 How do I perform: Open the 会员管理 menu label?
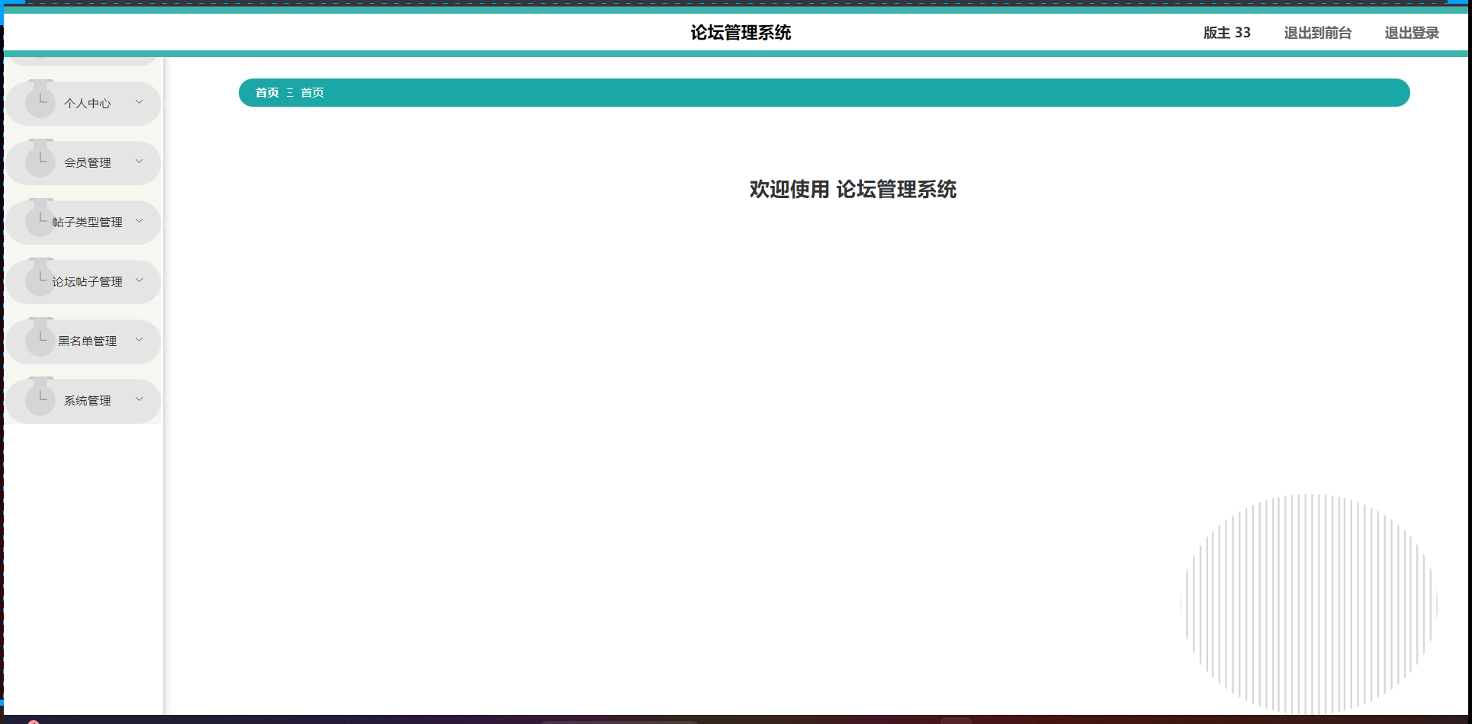[x=88, y=163]
